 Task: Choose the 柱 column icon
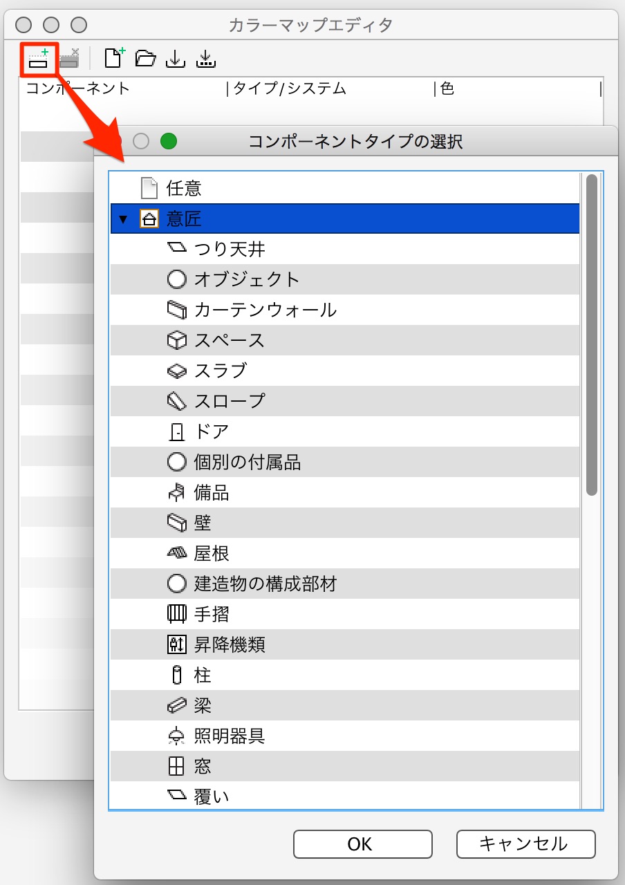coord(177,675)
